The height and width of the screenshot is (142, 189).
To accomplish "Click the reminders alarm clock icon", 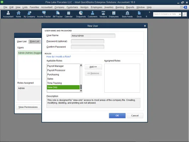I will coord(181,7).
